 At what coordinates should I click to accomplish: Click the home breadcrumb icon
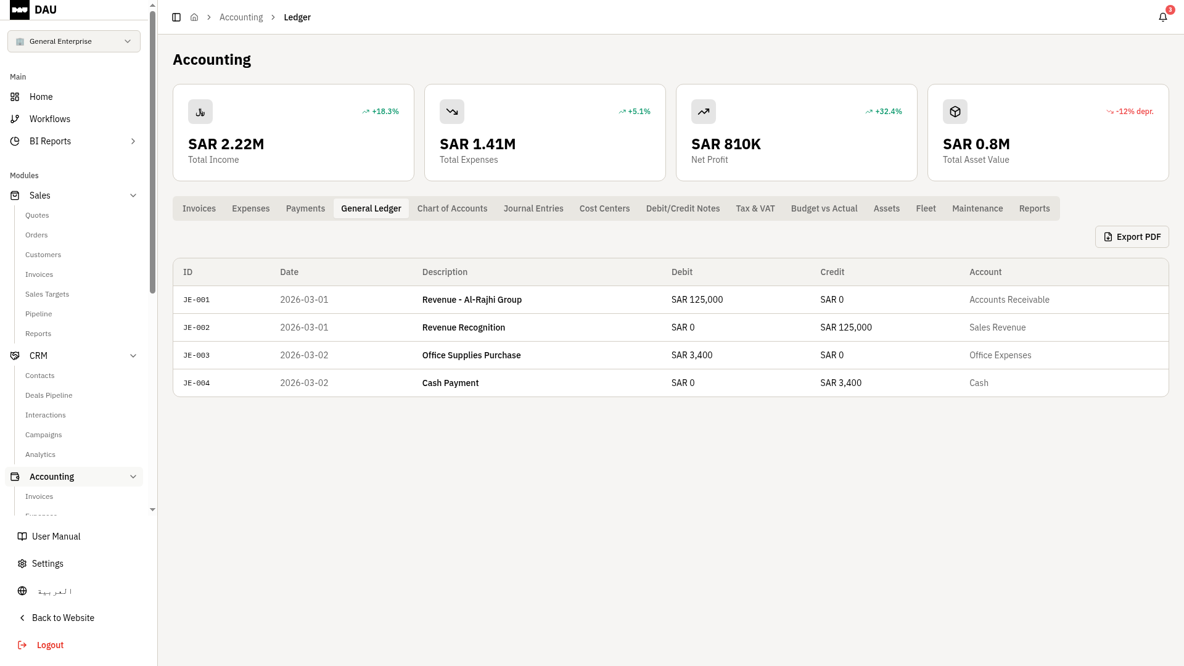pos(194,17)
